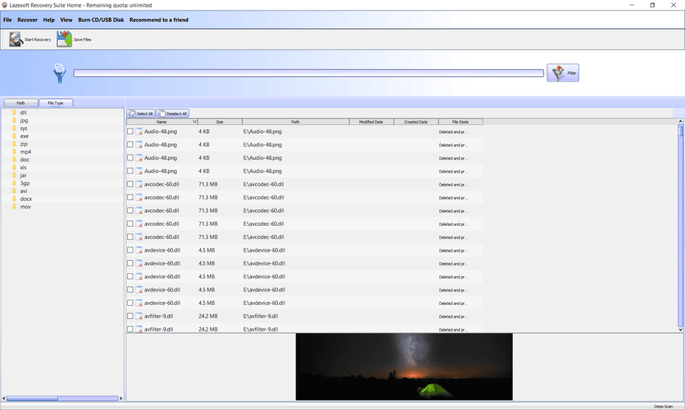Select the mp4 folder icon
This screenshot has height=410, width=685.
click(x=14, y=151)
